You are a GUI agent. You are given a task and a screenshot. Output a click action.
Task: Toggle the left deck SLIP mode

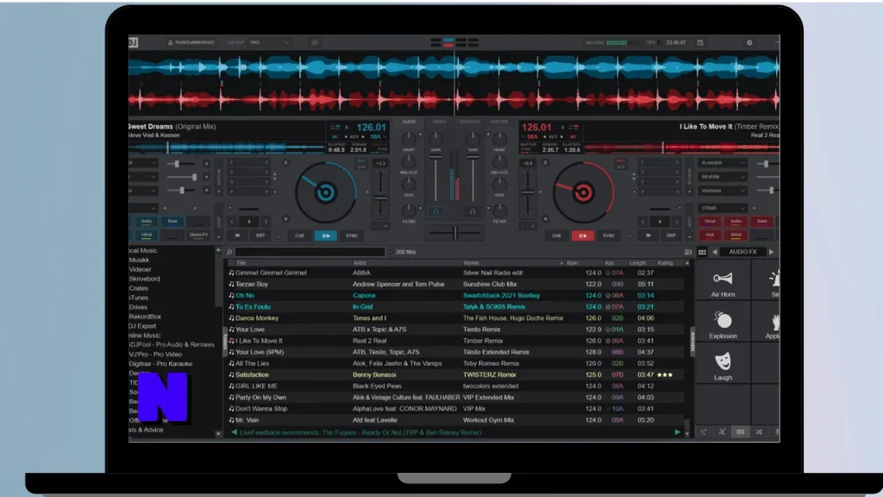pyautogui.click(x=361, y=167)
